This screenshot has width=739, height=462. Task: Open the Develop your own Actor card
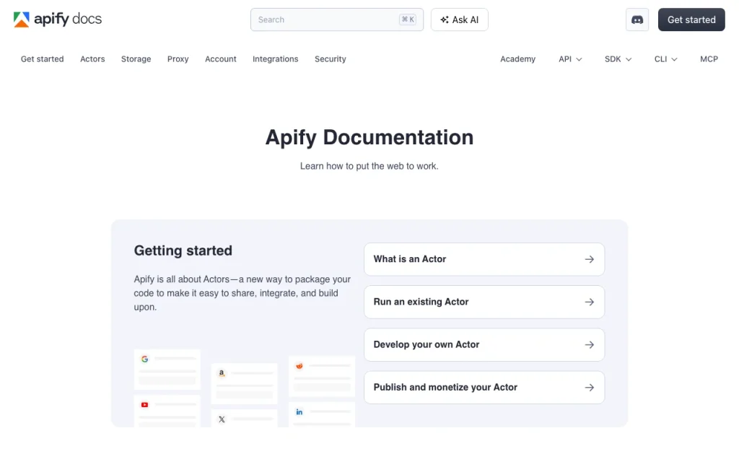[x=484, y=345]
